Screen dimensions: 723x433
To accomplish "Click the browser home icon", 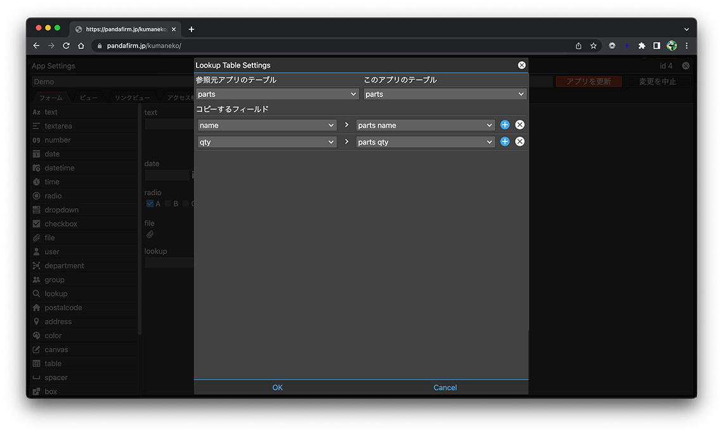I will [81, 46].
